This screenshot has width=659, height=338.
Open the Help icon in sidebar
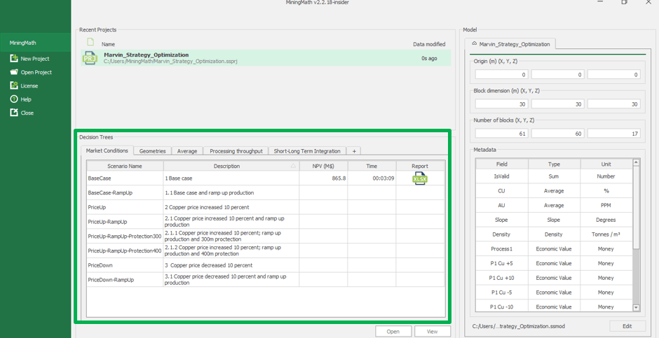coord(14,99)
